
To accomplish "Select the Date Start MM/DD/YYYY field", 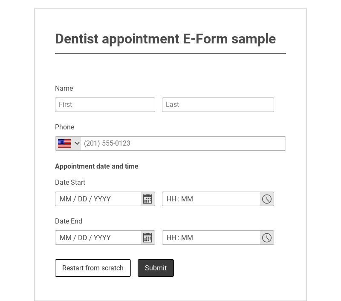I will [x=98, y=199].
